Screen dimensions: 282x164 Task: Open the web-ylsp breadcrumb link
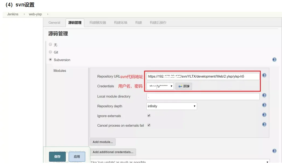tap(35, 14)
